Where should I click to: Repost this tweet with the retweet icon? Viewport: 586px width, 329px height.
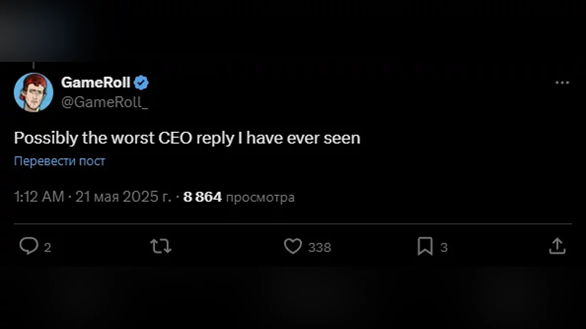click(x=161, y=247)
